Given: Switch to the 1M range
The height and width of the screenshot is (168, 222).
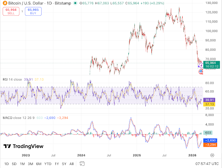Looking at the screenshot, I should click(x=22, y=164).
